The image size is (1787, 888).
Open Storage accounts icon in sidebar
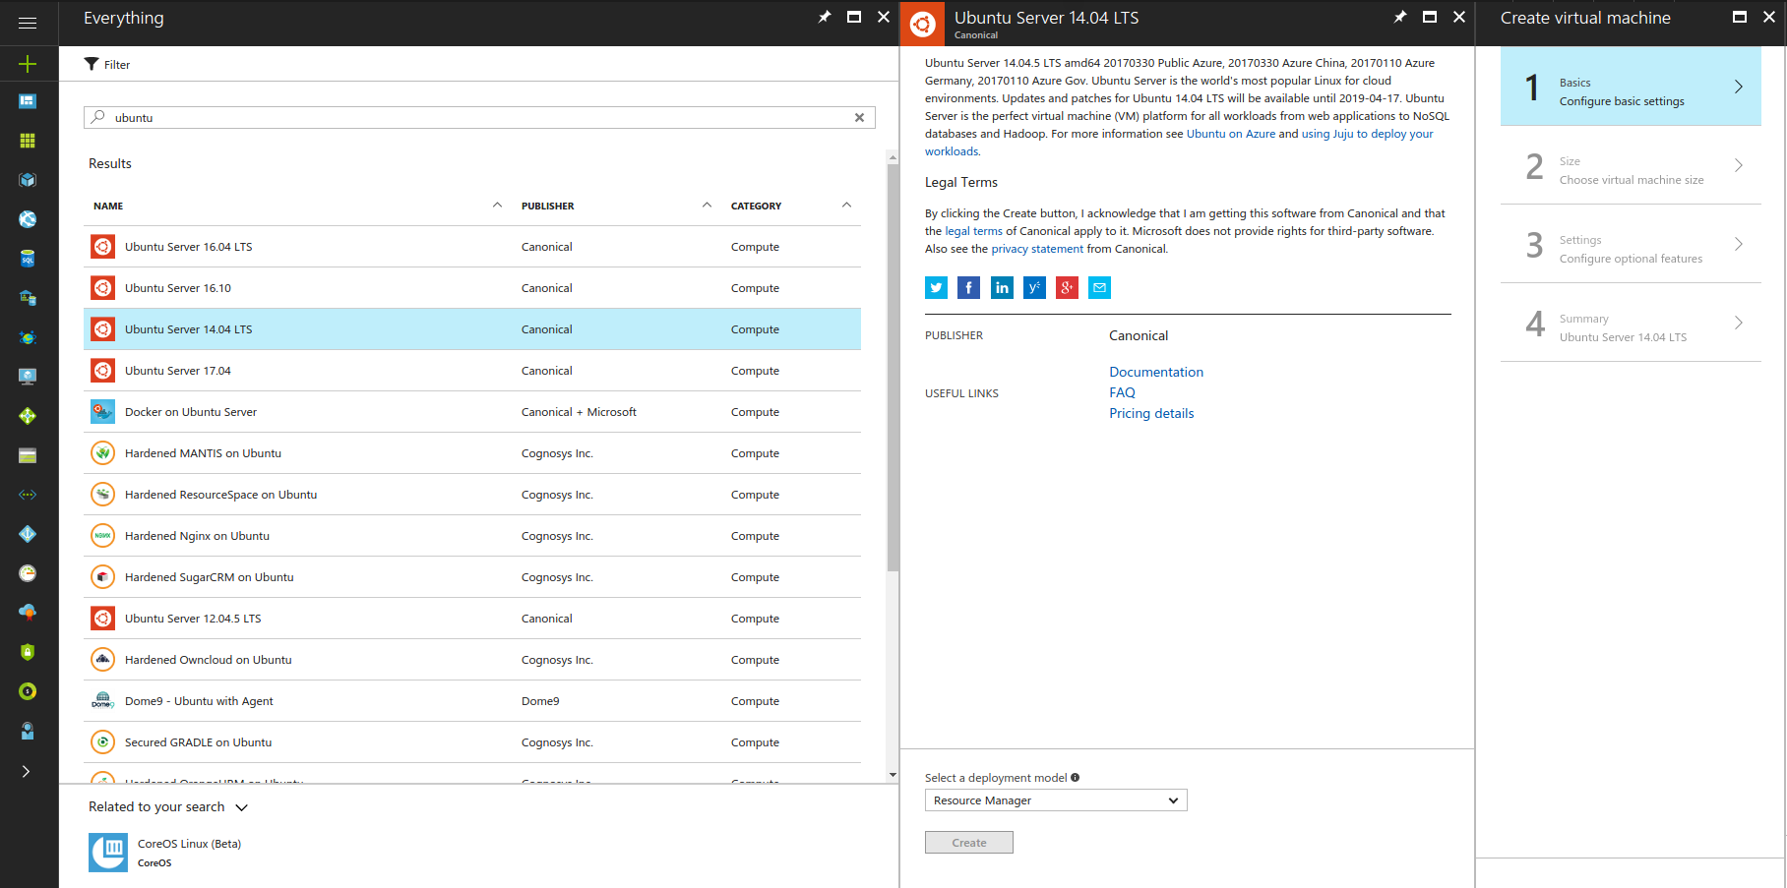point(28,455)
